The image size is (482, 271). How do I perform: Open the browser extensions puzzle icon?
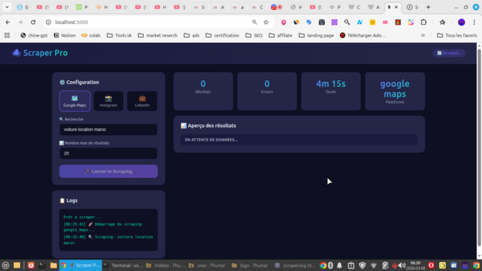(424, 22)
